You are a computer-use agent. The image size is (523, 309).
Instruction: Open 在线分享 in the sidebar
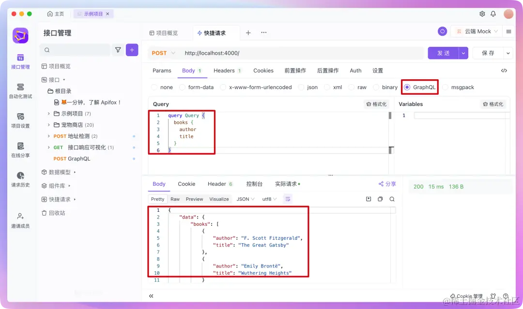pyautogui.click(x=20, y=150)
